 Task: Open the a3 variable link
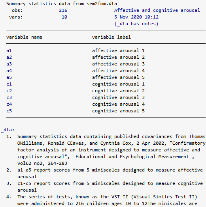coord(9,64)
